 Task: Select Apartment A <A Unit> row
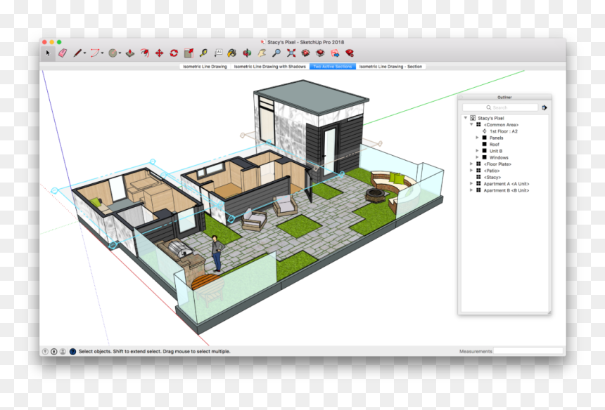point(505,184)
